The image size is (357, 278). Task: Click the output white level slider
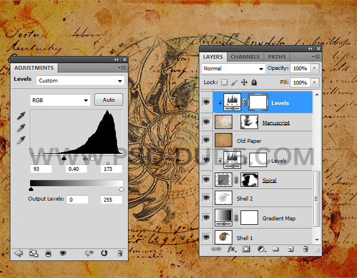[121, 189]
